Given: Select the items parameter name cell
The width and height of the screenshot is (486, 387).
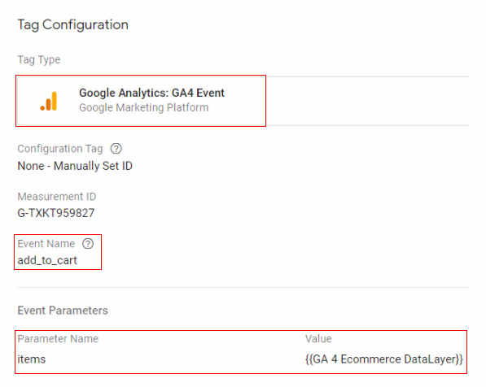Looking at the screenshot, I should 32,359.
